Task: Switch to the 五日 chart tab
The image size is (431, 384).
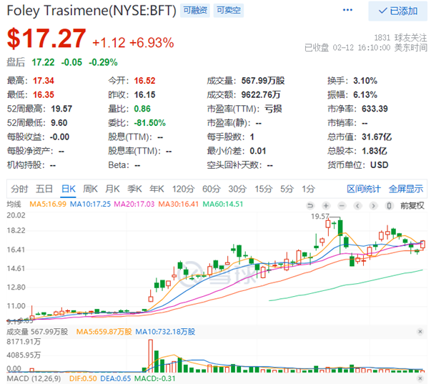Action: point(44,189)
